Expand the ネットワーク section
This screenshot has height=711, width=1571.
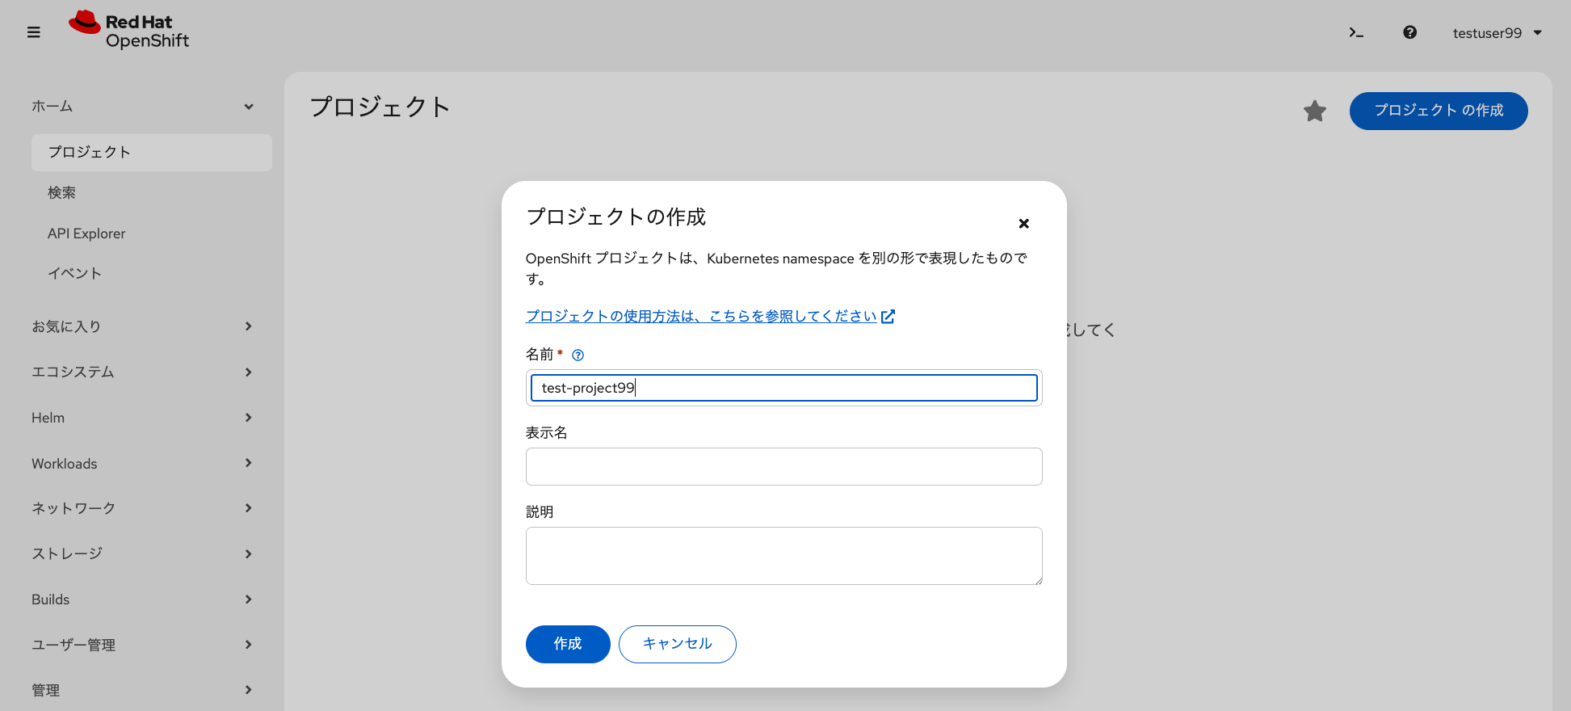143,508
